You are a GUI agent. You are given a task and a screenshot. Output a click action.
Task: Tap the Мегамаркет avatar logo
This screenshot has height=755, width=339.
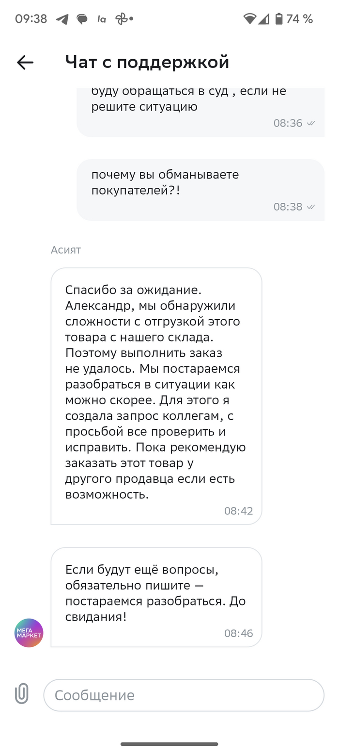click(29, 633)
